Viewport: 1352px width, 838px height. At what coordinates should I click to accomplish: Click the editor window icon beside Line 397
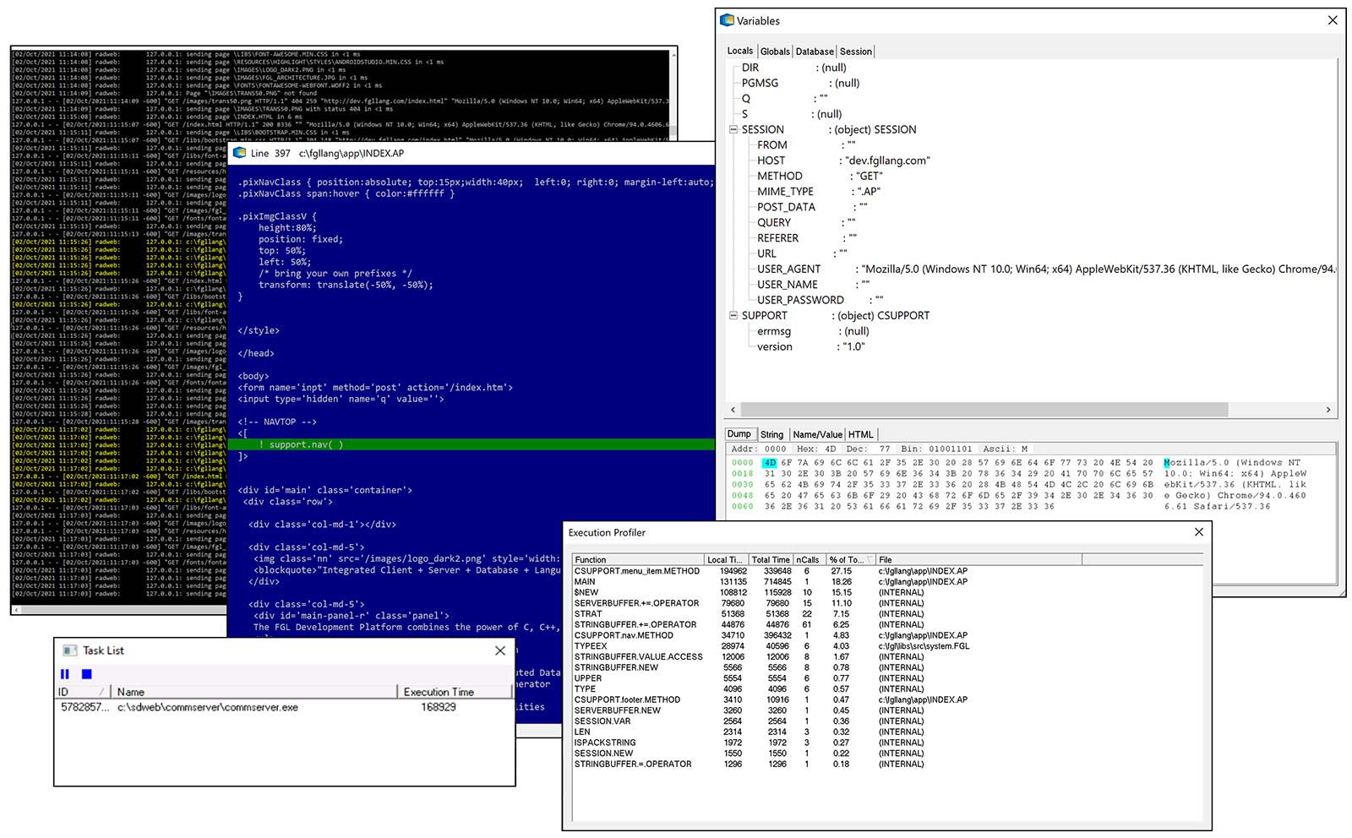239,153
